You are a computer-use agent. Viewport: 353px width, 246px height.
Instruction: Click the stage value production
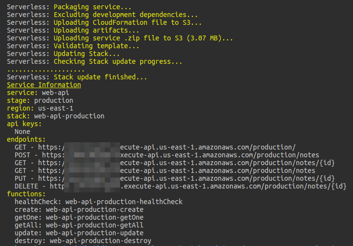pos(53,100)
